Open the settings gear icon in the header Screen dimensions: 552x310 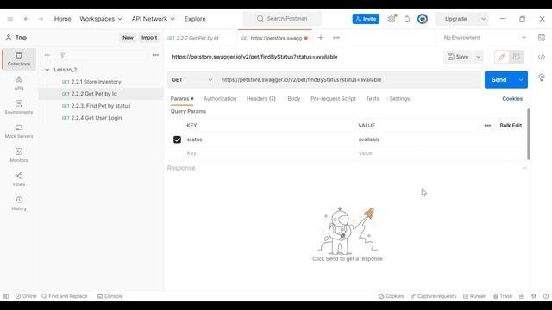point(392,19)
